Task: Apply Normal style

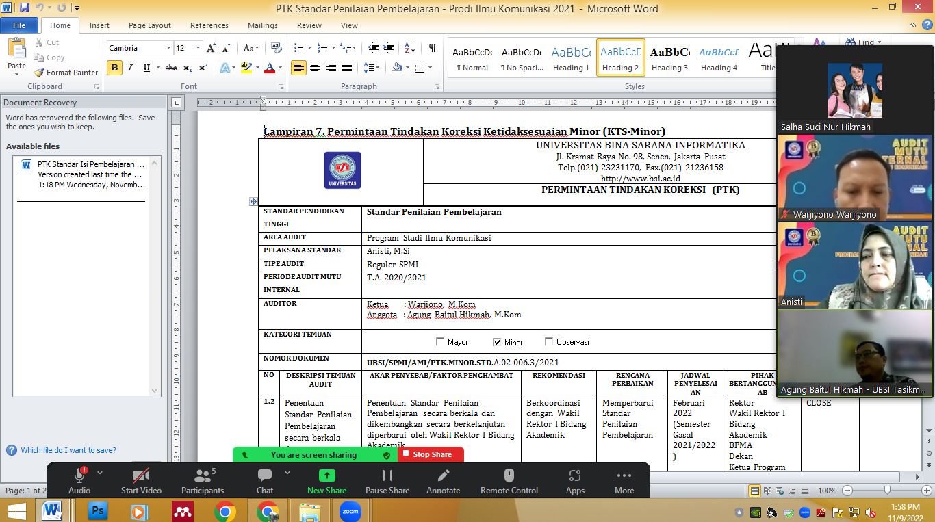Action: [472, 58]
